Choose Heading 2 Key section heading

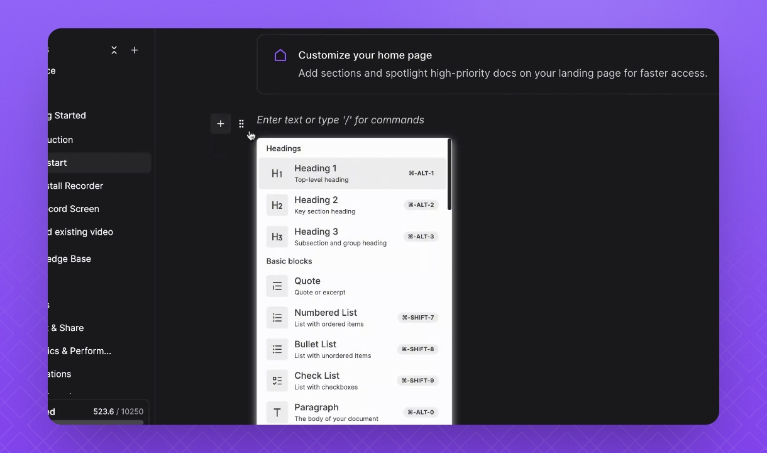352,205
